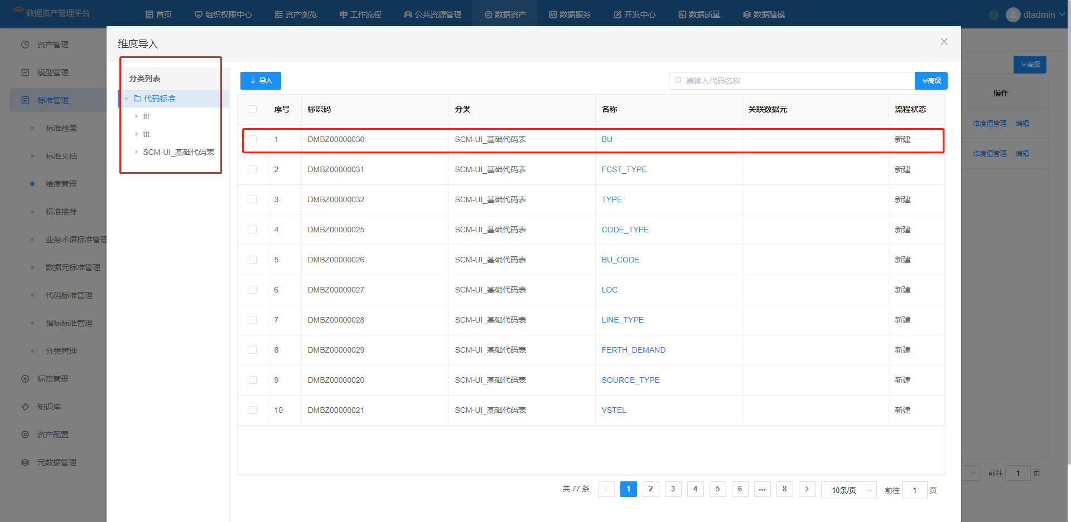Open the BU code link
Screen dimensions: 1071x522
(x=607, y=139)
